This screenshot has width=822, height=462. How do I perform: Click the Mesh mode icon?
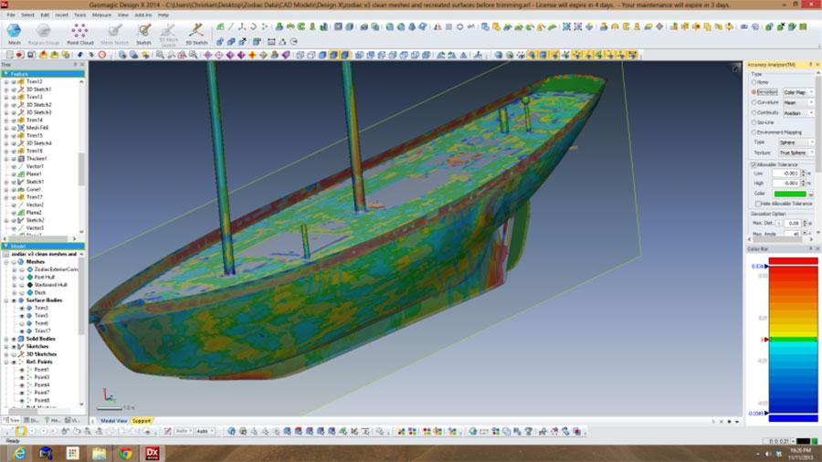(15, 32)
